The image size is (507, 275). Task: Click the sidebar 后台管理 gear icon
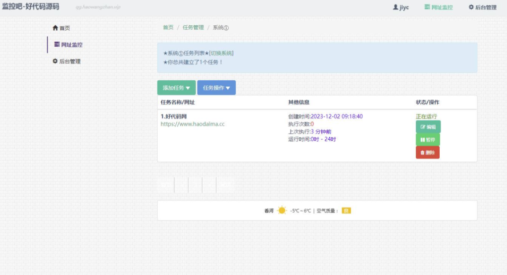55,61
